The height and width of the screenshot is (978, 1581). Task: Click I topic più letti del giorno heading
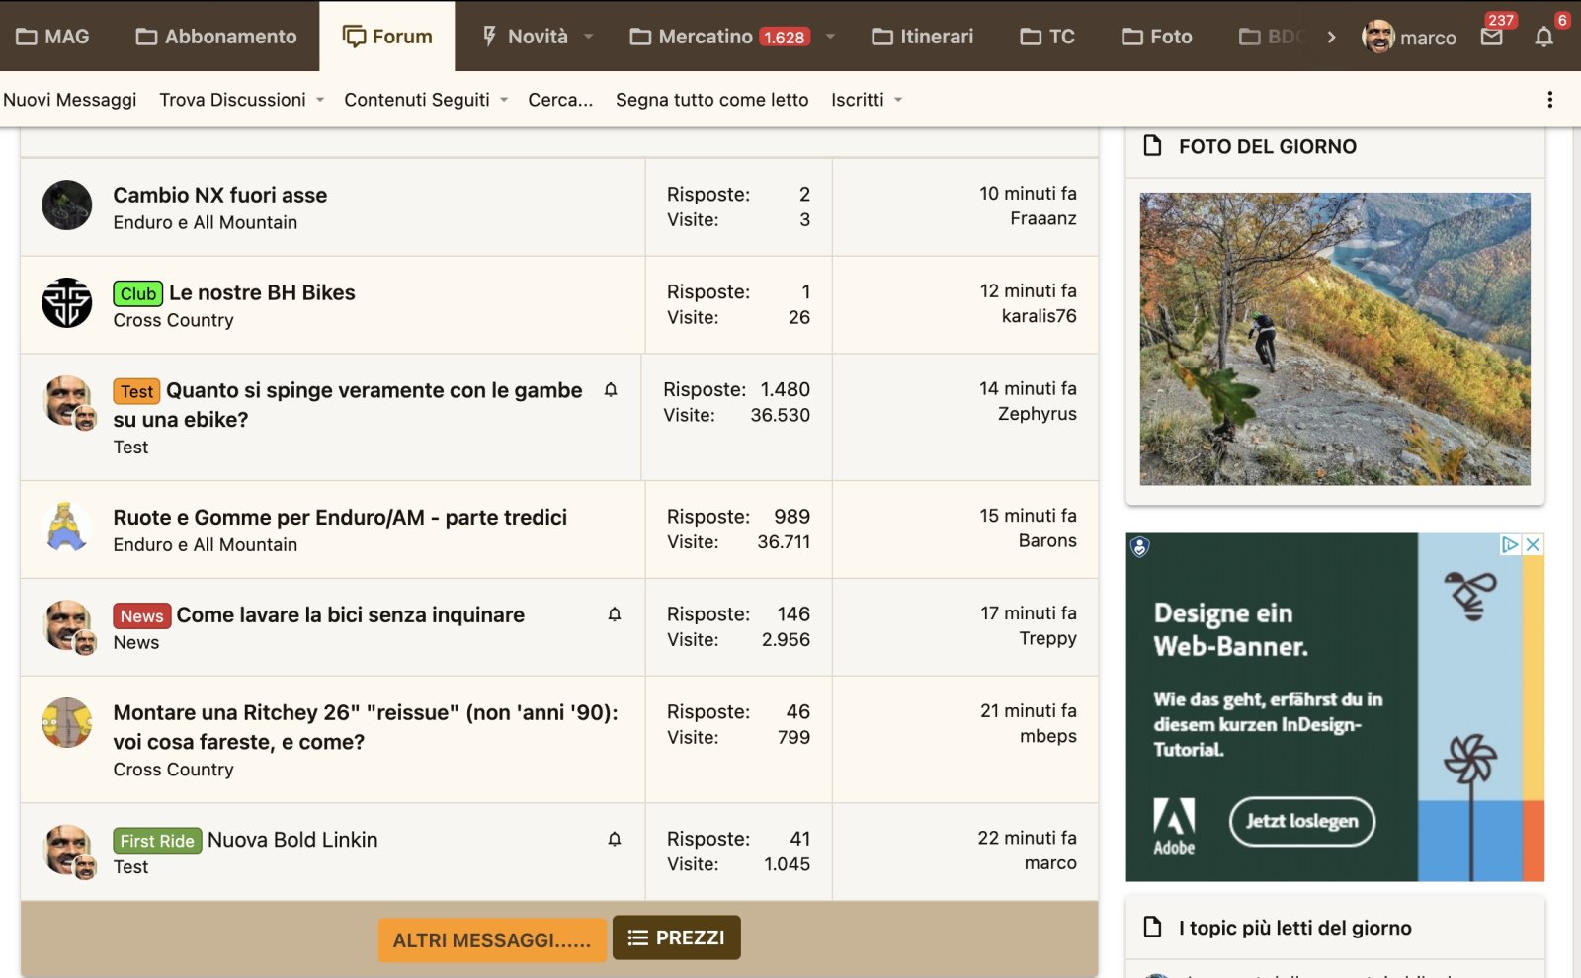coord(1294,928)
